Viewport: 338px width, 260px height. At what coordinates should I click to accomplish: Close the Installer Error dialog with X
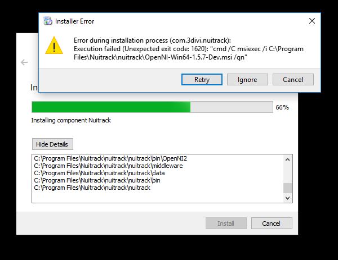[312, 21]
